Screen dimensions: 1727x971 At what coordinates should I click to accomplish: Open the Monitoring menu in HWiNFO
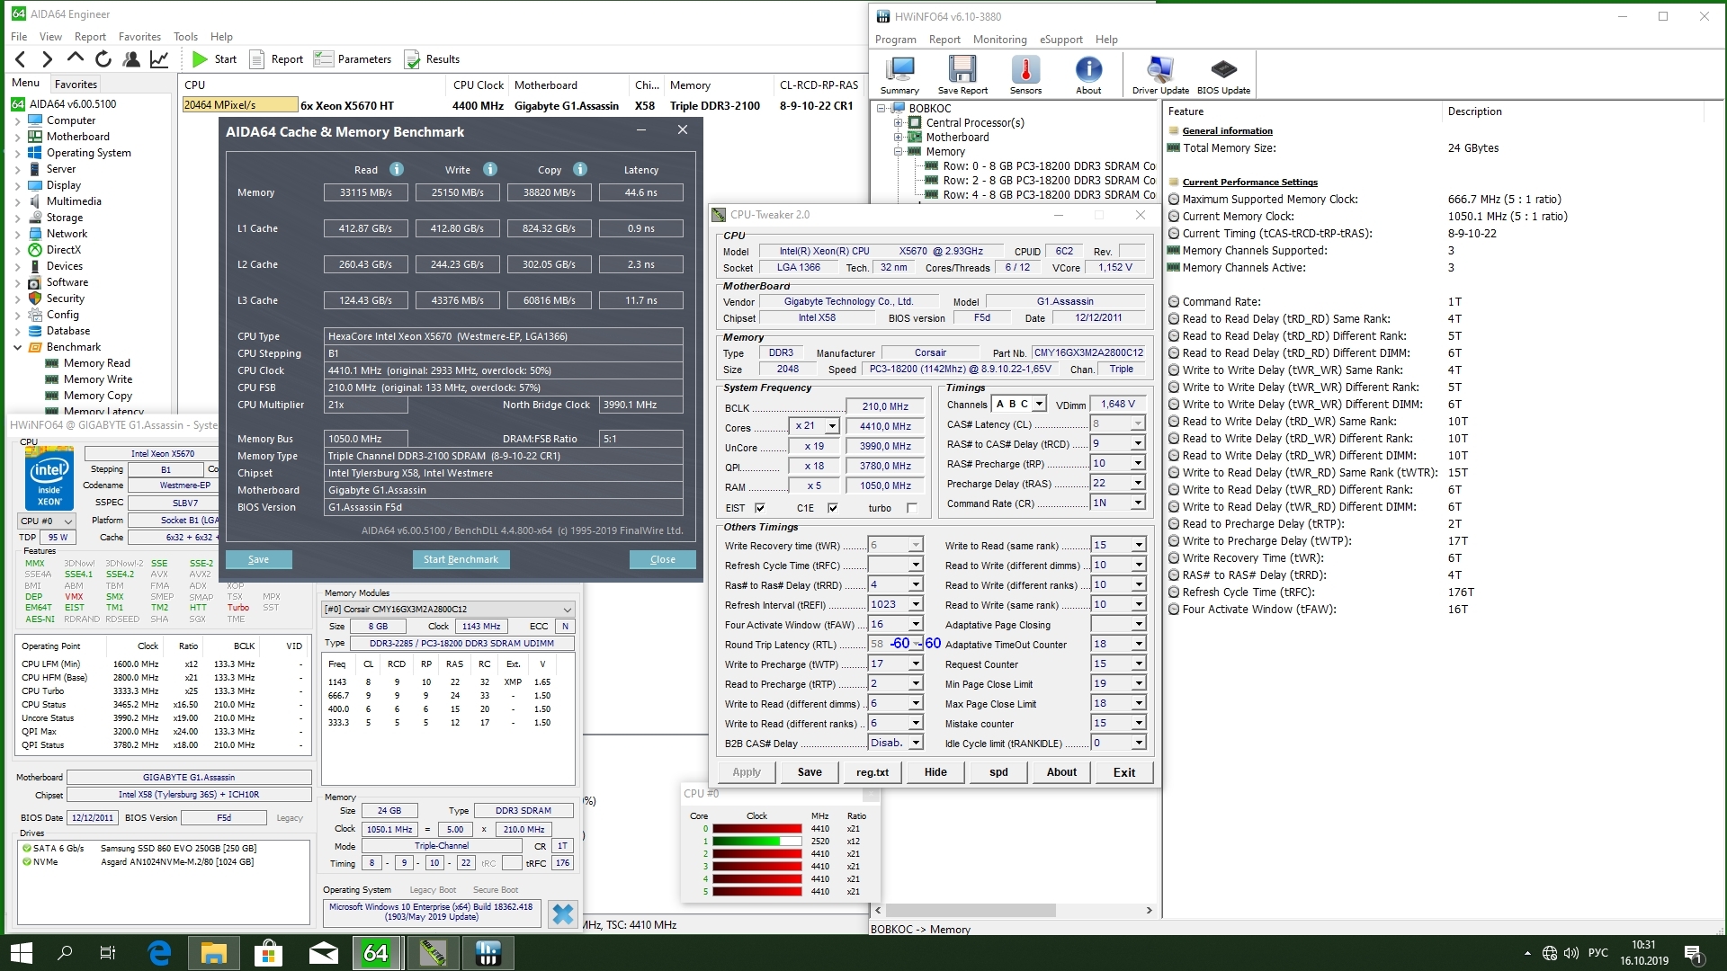click(999, 40)
